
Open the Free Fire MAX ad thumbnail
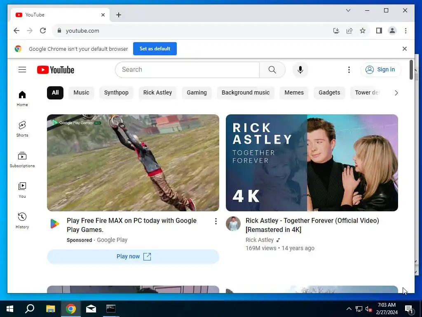coord(133,163)
